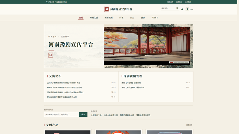This screenshot has height=134, width=239.
Task: Click the location pin icon in top bar
Action: (x=47, y=2)
